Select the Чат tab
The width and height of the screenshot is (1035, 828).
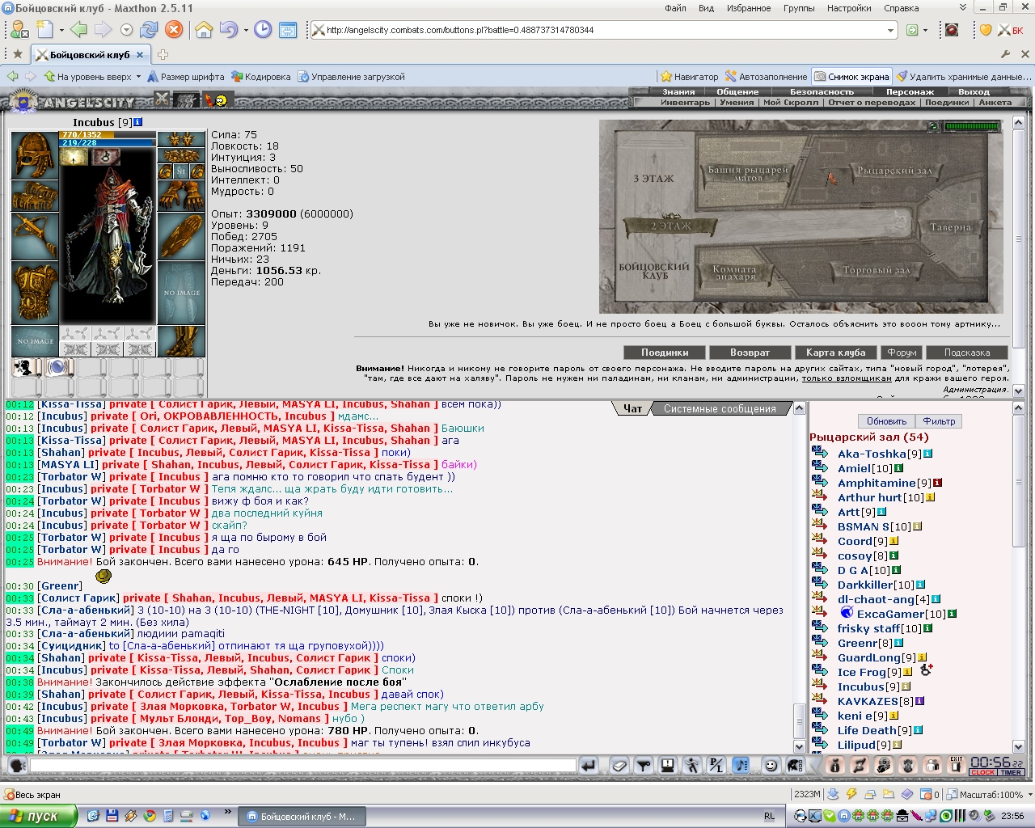pos(632,408)
